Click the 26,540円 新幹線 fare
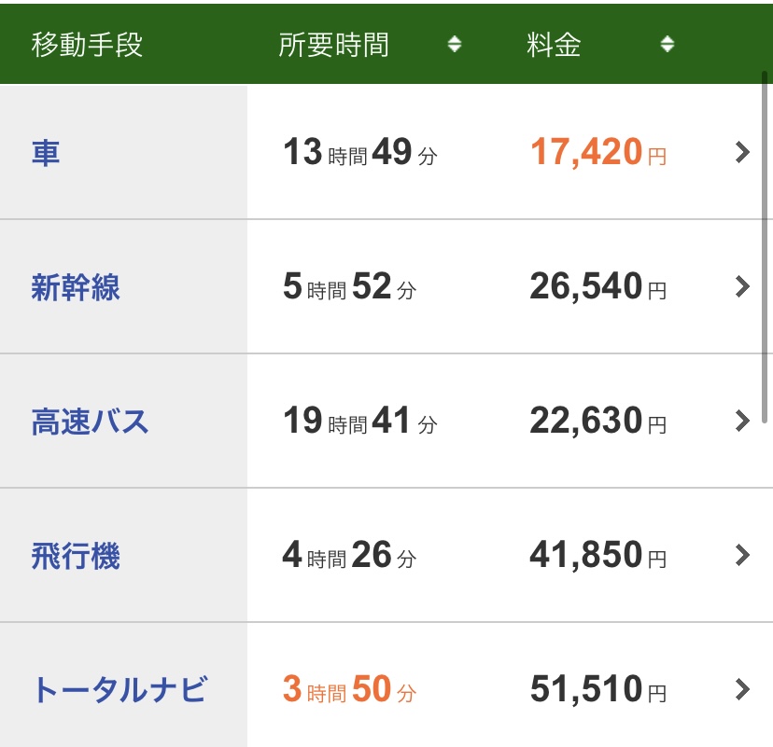Image resolution: width=773 pixels, height=747 pixels. pos(597,286)
